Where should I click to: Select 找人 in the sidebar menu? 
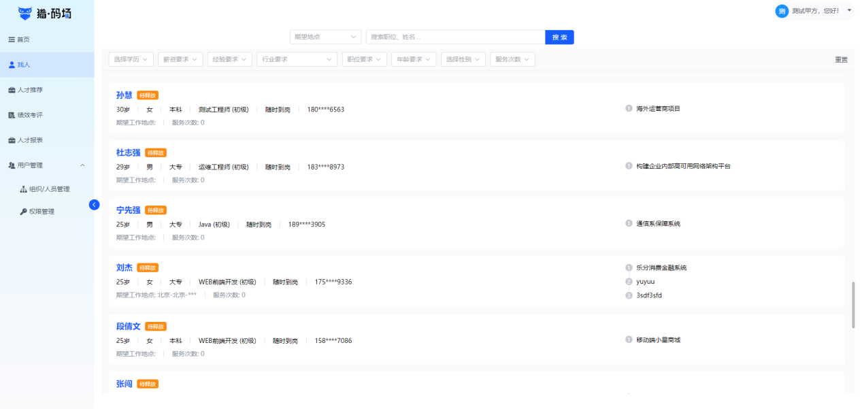[x=24, y=65]
